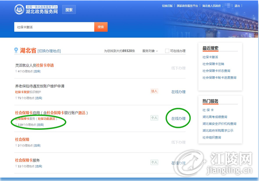259x181 pixels.
Task: Click the 法人 tag
Action: point(154,91)
